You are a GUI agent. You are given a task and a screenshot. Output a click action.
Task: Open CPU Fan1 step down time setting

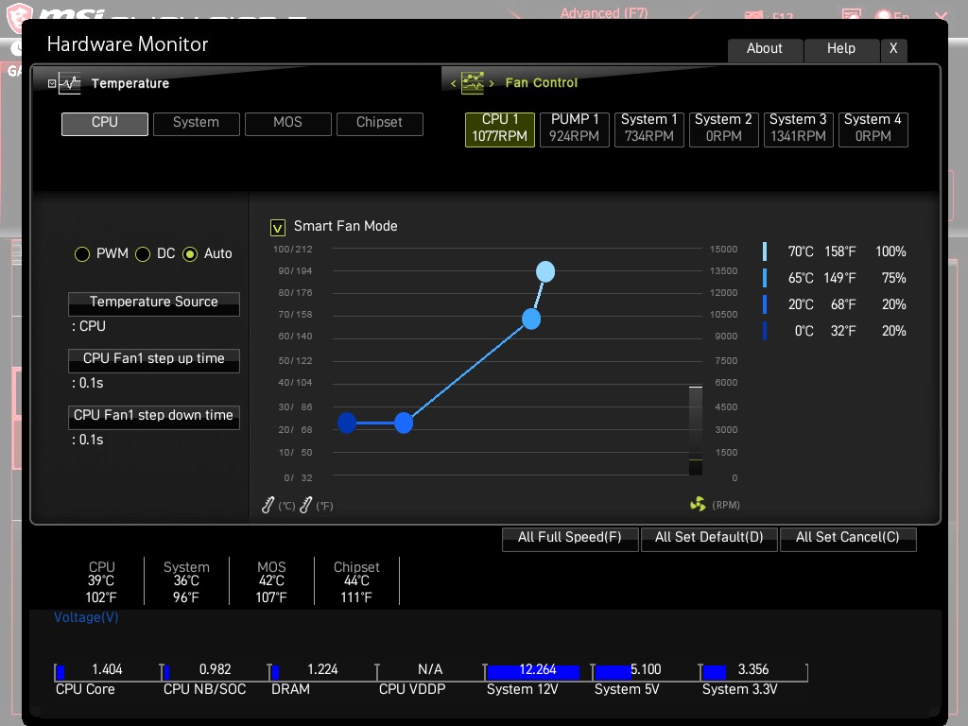[154, 417]
